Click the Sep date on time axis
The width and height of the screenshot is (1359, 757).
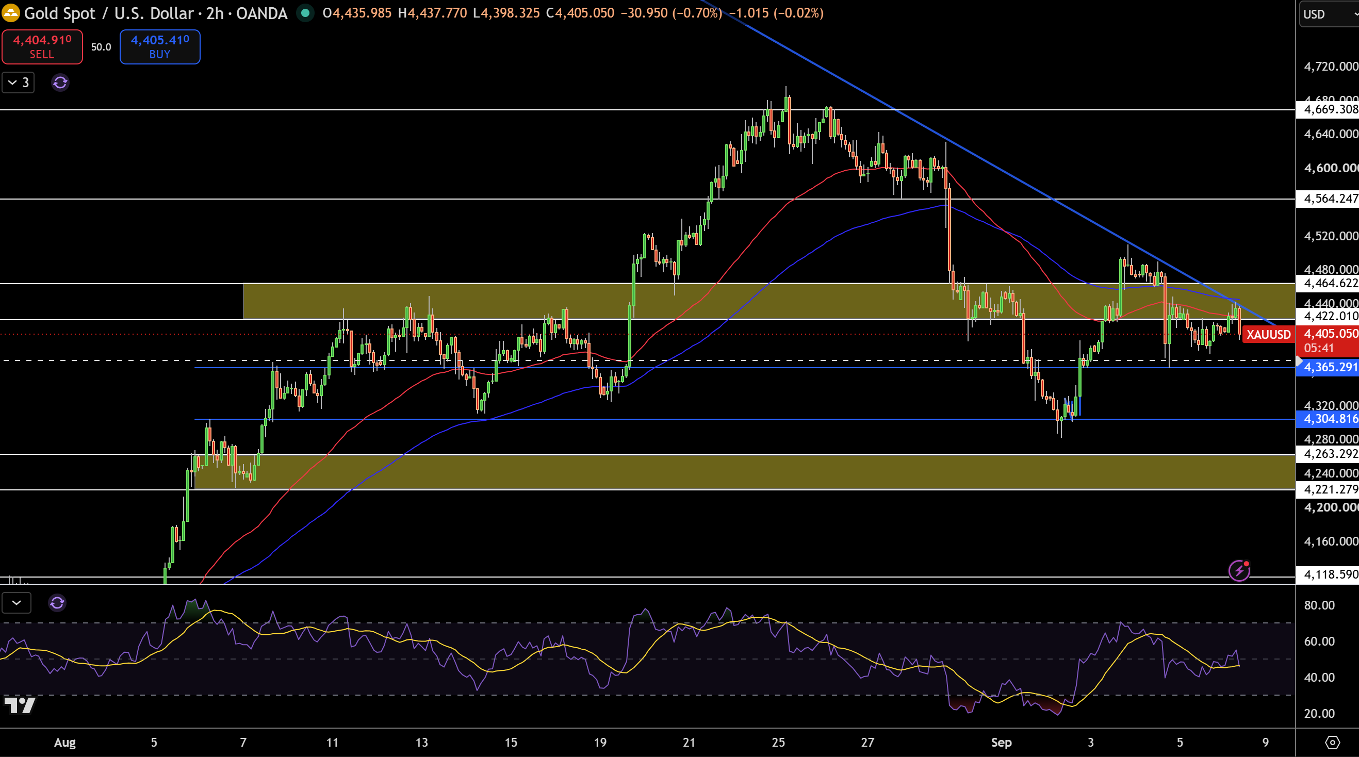(1001, 743)
